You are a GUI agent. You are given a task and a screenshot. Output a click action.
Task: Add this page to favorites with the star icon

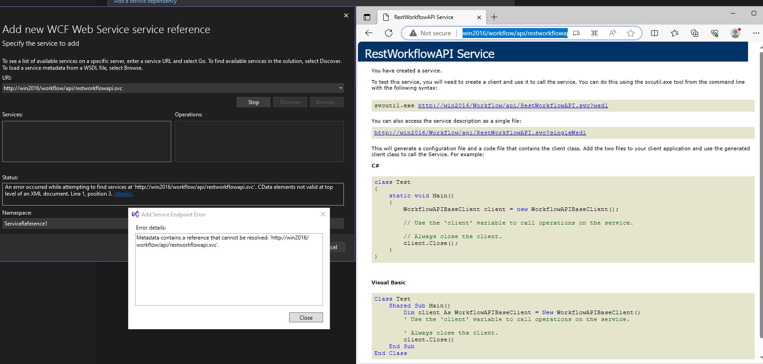(x=630, y=33)
